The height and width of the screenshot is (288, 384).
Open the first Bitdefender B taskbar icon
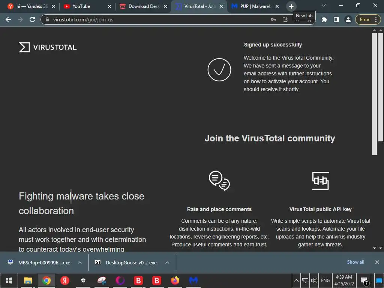138,280
